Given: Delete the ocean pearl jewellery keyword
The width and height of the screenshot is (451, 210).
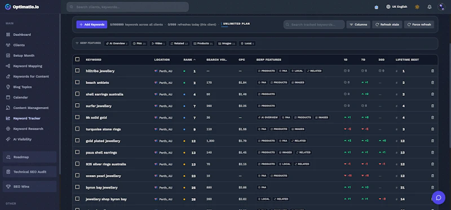Looking at the screenshot, I should pyautogui.click(x=432, y=176).
